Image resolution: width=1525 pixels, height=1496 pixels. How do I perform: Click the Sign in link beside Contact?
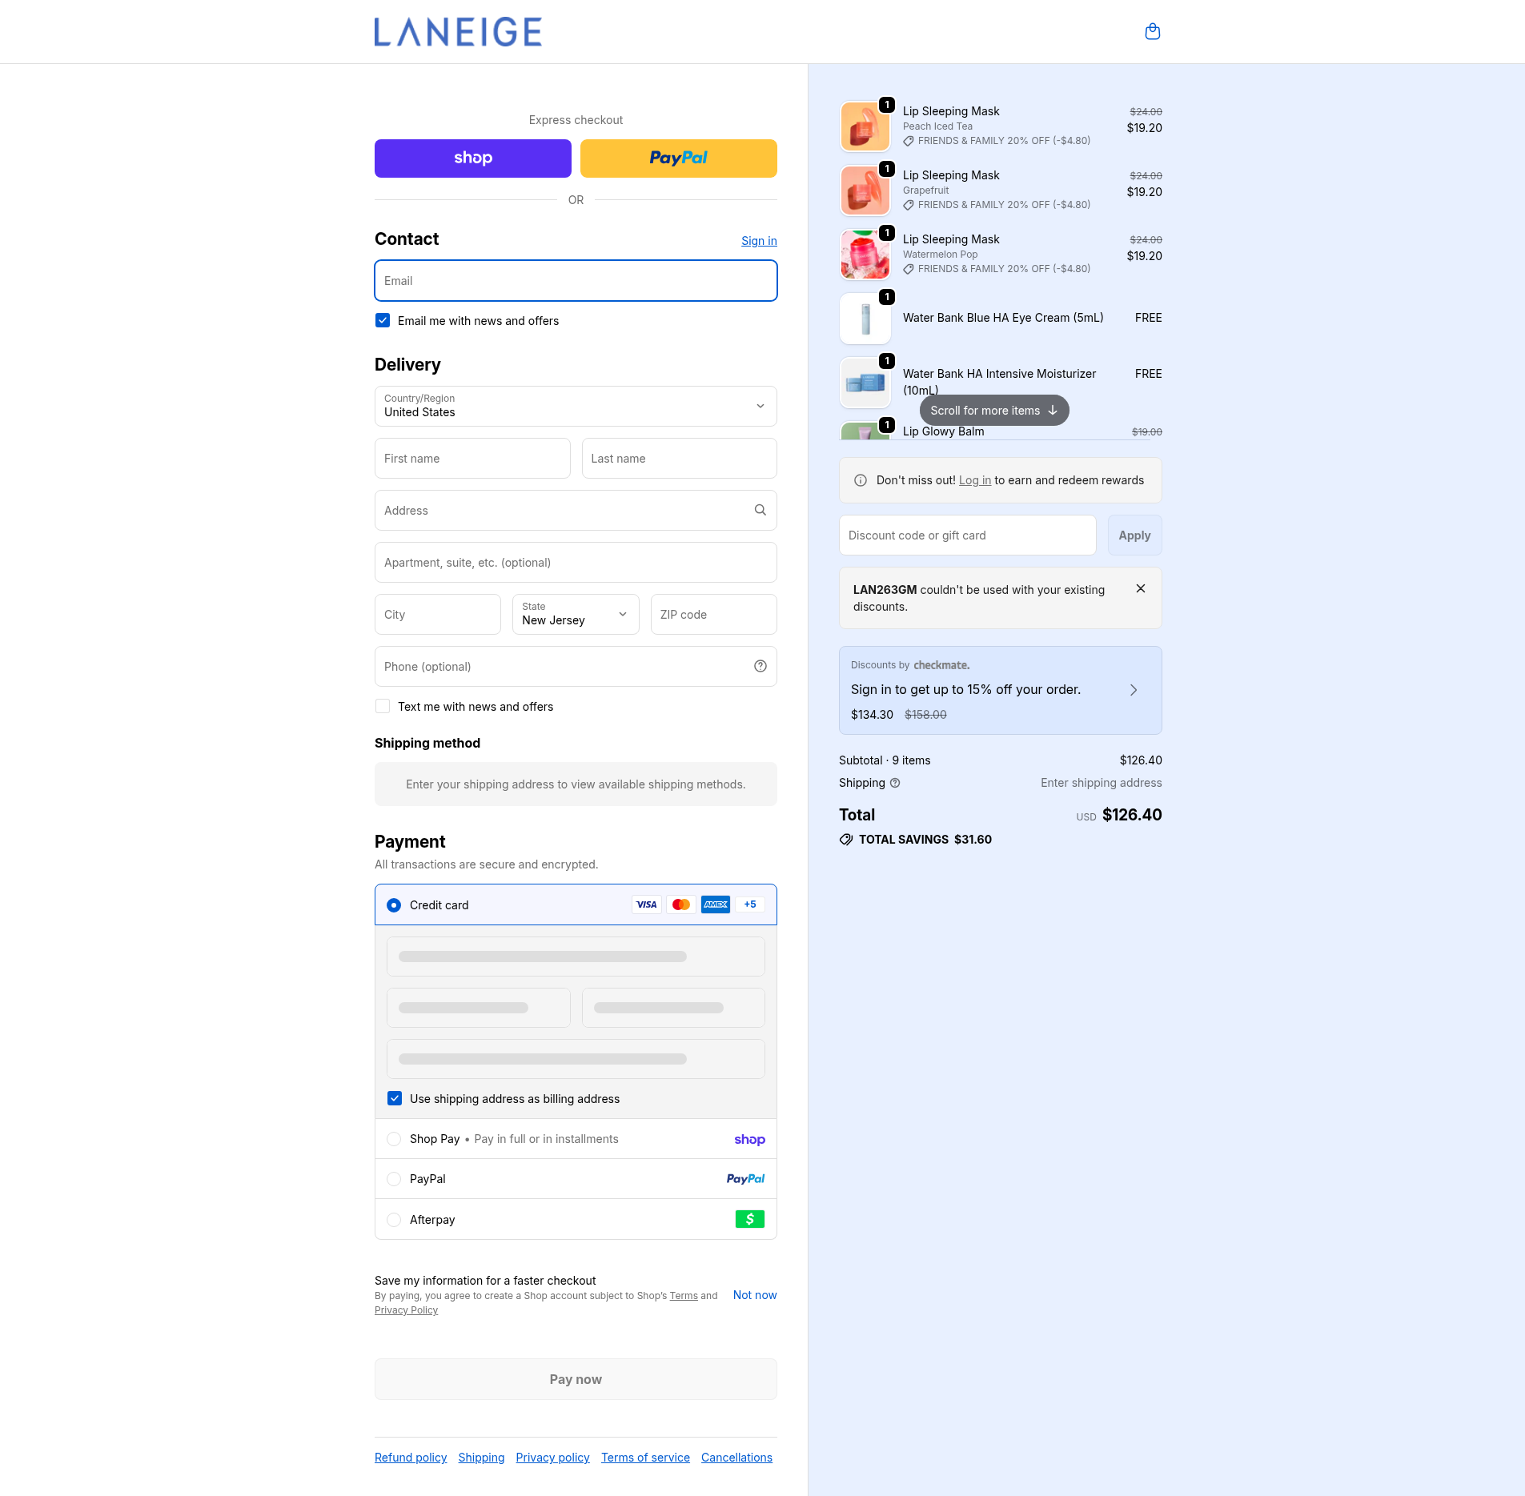coord(758,241)
